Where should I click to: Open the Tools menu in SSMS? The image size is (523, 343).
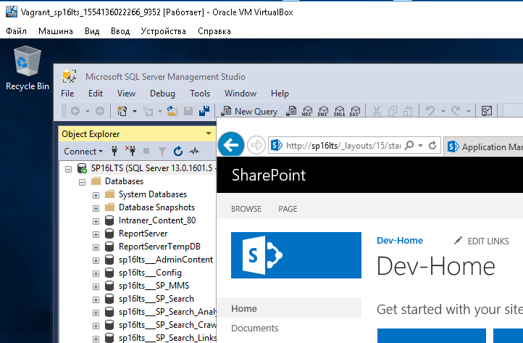coord(200,94)
